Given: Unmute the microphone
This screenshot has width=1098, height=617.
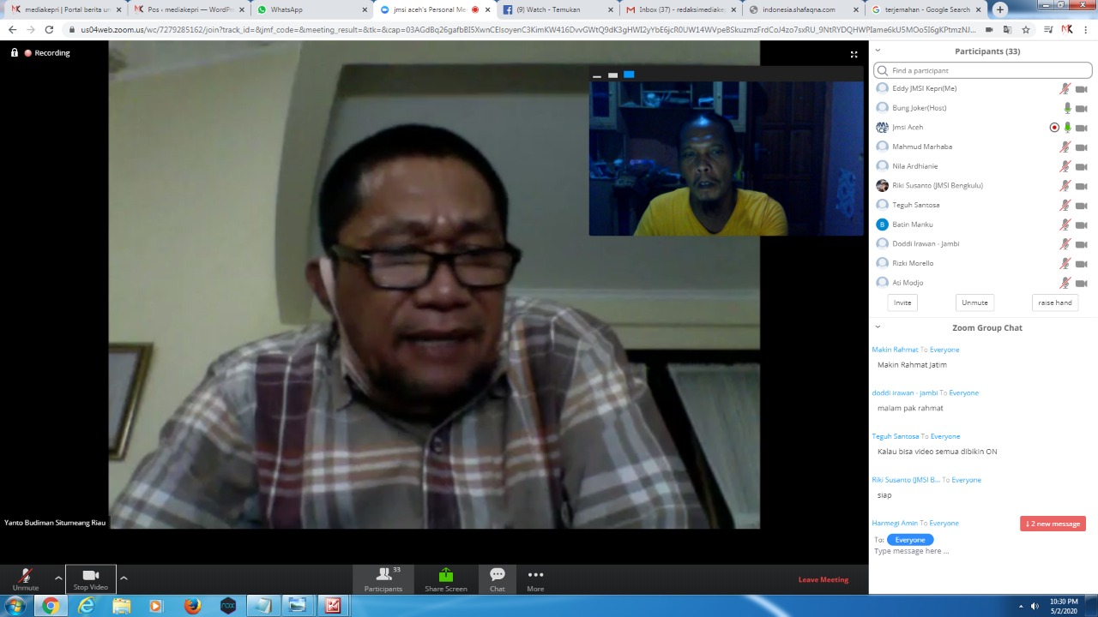Looking at the screenshot, I should [26, 579].
